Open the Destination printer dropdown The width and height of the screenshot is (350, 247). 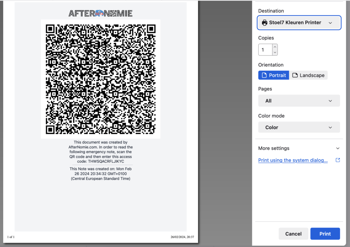point(299,23)
